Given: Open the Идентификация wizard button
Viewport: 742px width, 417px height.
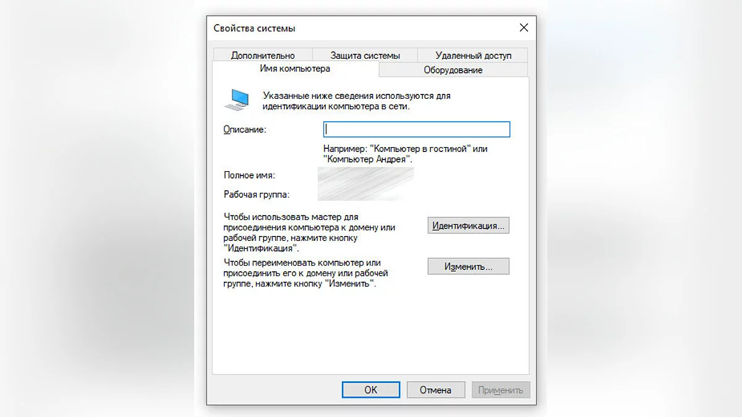Looking at the screenshot, I should [x=468, y=225].
